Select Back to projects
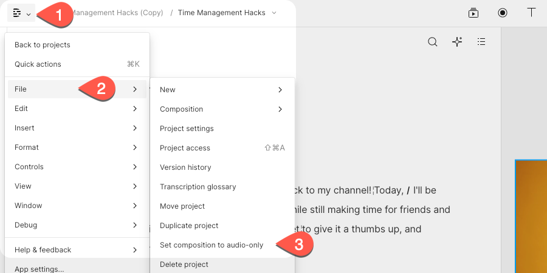This screenshot has width=547, height=273. [43, 45]
